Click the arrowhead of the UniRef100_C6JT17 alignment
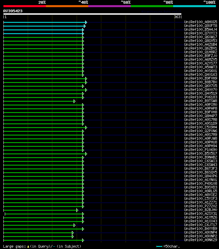Screen dimensions: 219x249 pos(75,225)
